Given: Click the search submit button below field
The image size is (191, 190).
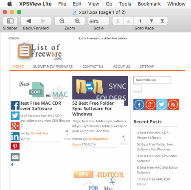Looking at the screenshot, I should [x=137, y=88].
